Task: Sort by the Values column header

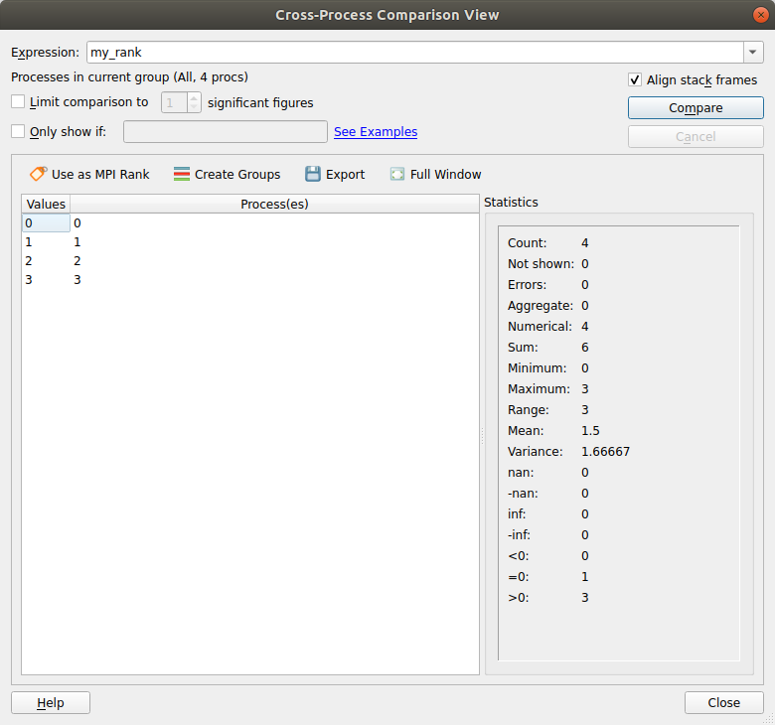Action: coord(46,204)
